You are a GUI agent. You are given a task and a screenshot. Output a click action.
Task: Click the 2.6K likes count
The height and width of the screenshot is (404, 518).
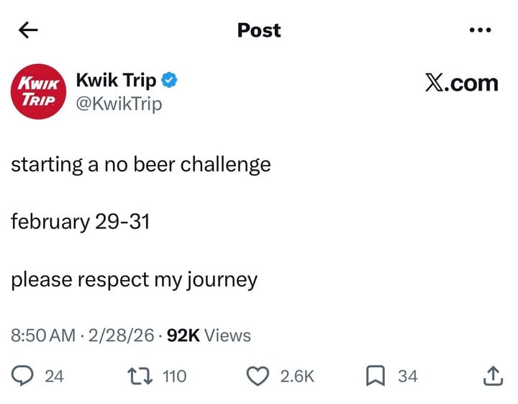click(x=296, y=376)
